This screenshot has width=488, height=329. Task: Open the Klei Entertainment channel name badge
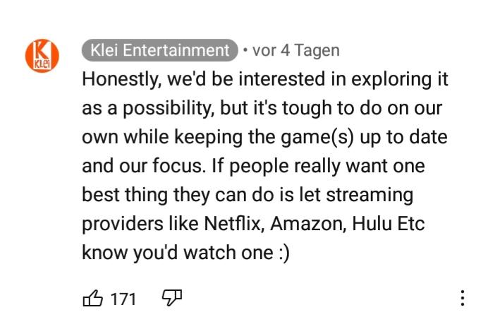(160, 51)
